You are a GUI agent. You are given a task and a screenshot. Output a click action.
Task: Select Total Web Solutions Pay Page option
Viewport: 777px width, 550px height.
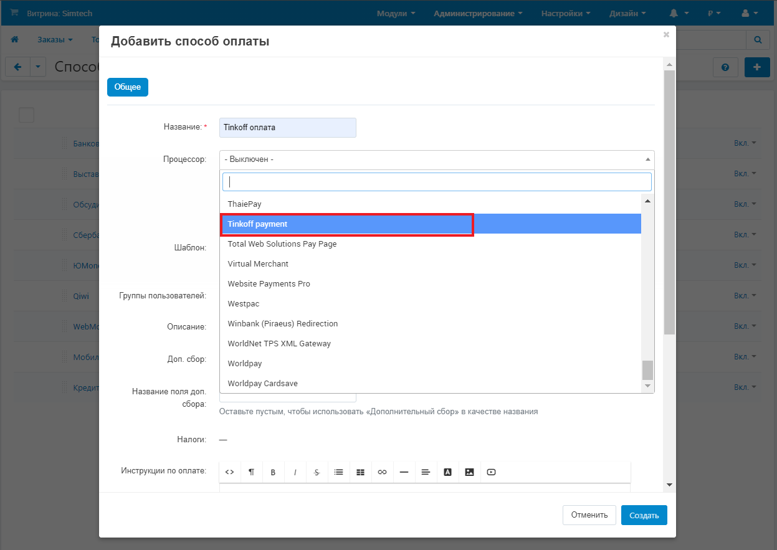point(431,244)
